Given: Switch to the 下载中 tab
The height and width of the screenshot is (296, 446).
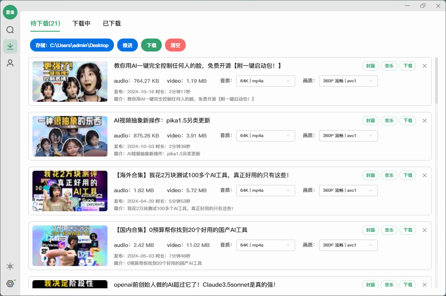Looking at the screenshot, I should 81,24.
